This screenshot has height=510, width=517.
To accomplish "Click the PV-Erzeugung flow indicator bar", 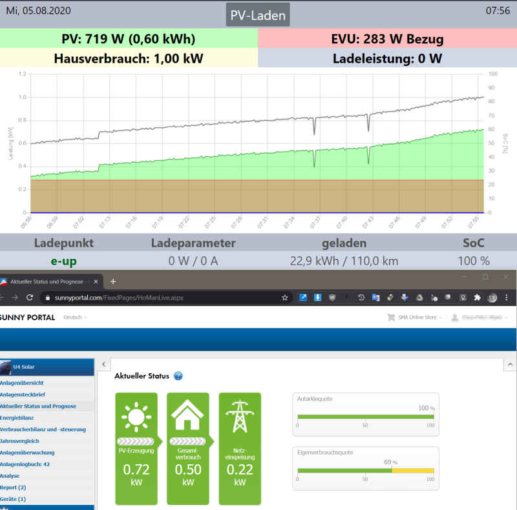I will click(136, 441).
